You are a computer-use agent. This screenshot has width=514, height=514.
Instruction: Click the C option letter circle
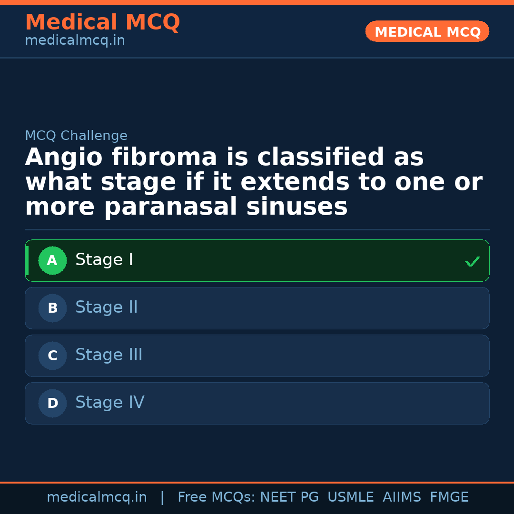pyautogui.click(x=52, y=356)
